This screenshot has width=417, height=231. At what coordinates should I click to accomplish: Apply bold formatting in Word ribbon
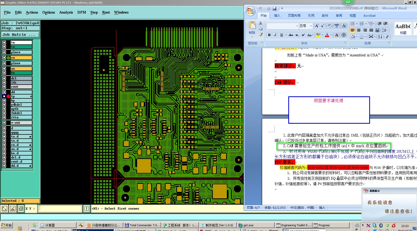[x=269, y=35]
